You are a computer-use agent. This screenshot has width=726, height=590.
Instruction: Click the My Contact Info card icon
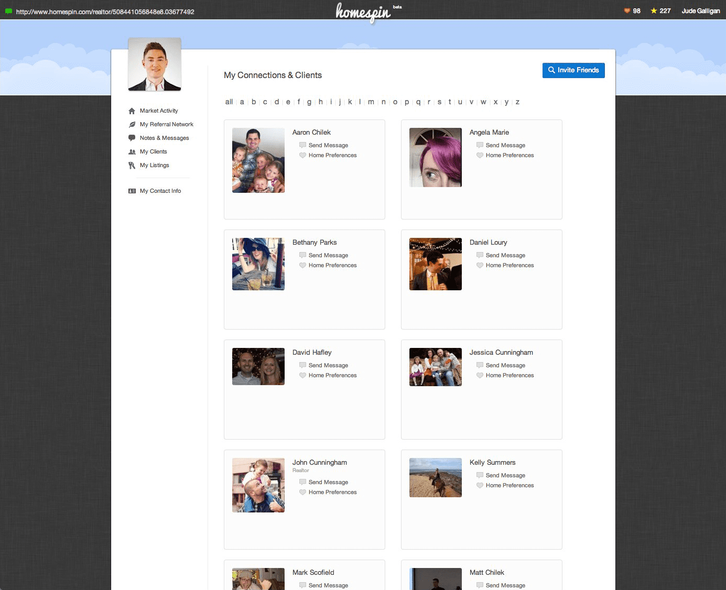(x=132, y=191)
